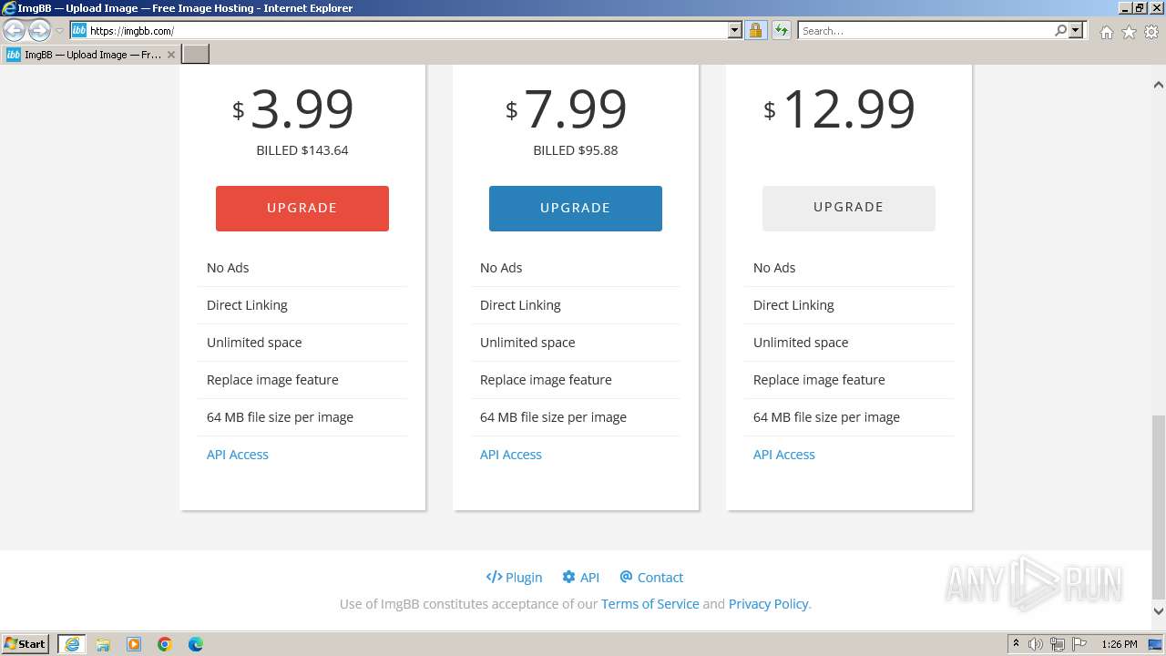Click the page scrollbar up arrow
The height and width of the screenshot is (656, 1166).
[x=1159, y=84]
